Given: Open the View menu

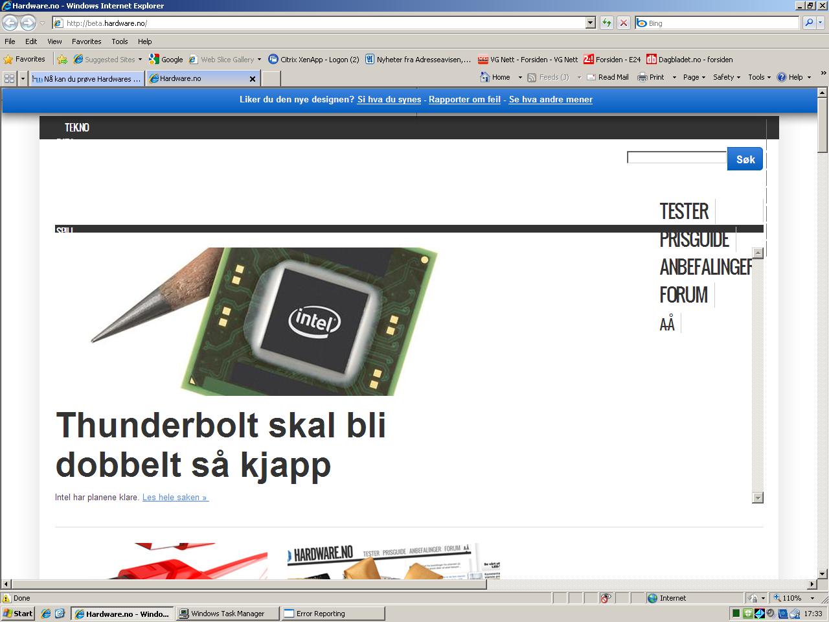Looking at the screenshot, I should tap(54, 41).
